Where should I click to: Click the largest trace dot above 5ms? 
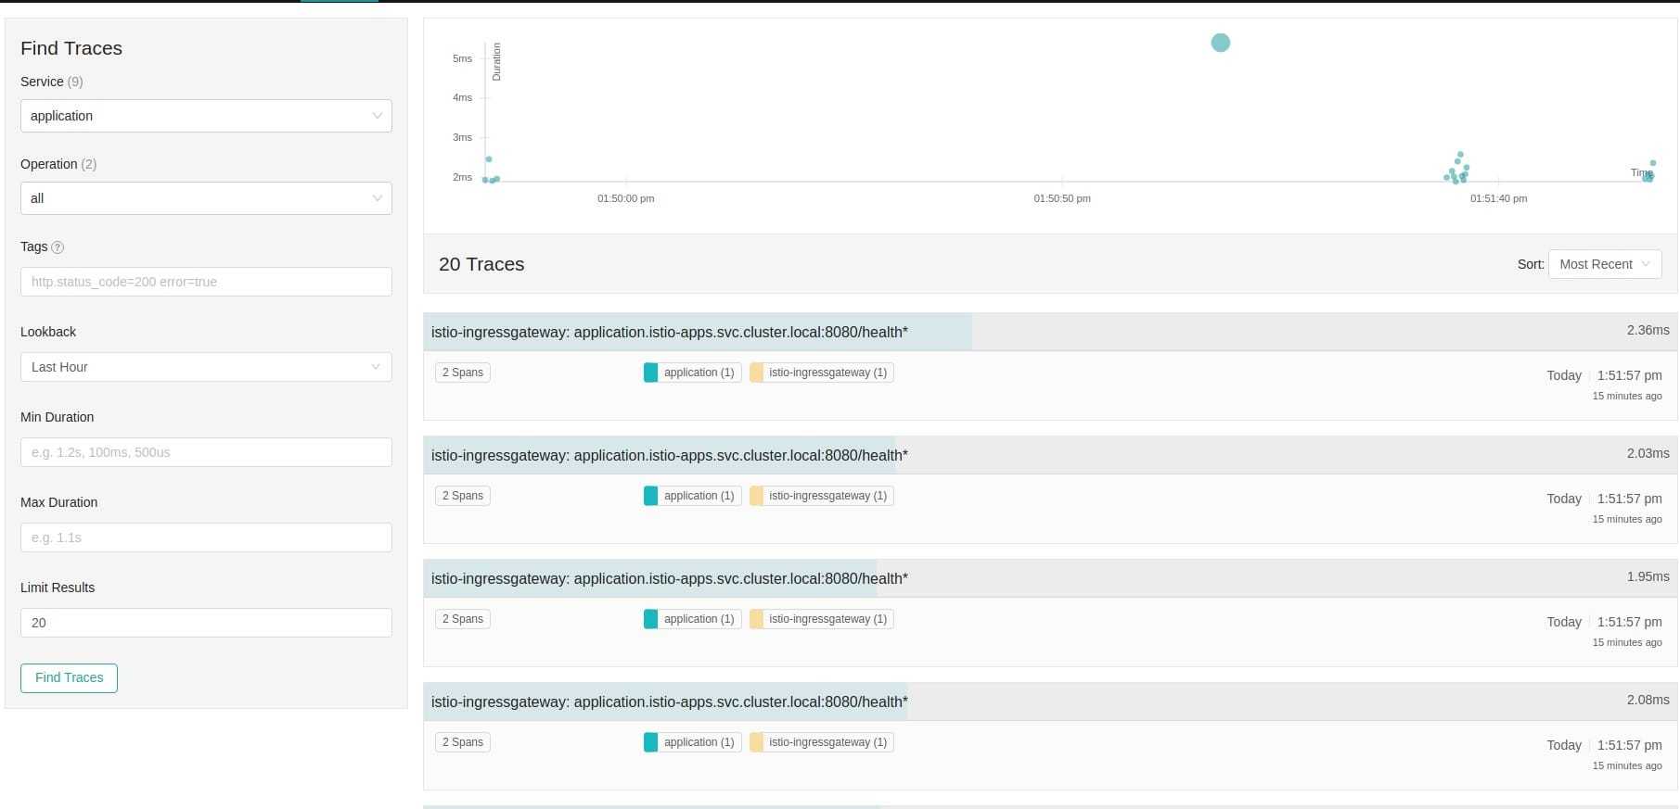1221,43
